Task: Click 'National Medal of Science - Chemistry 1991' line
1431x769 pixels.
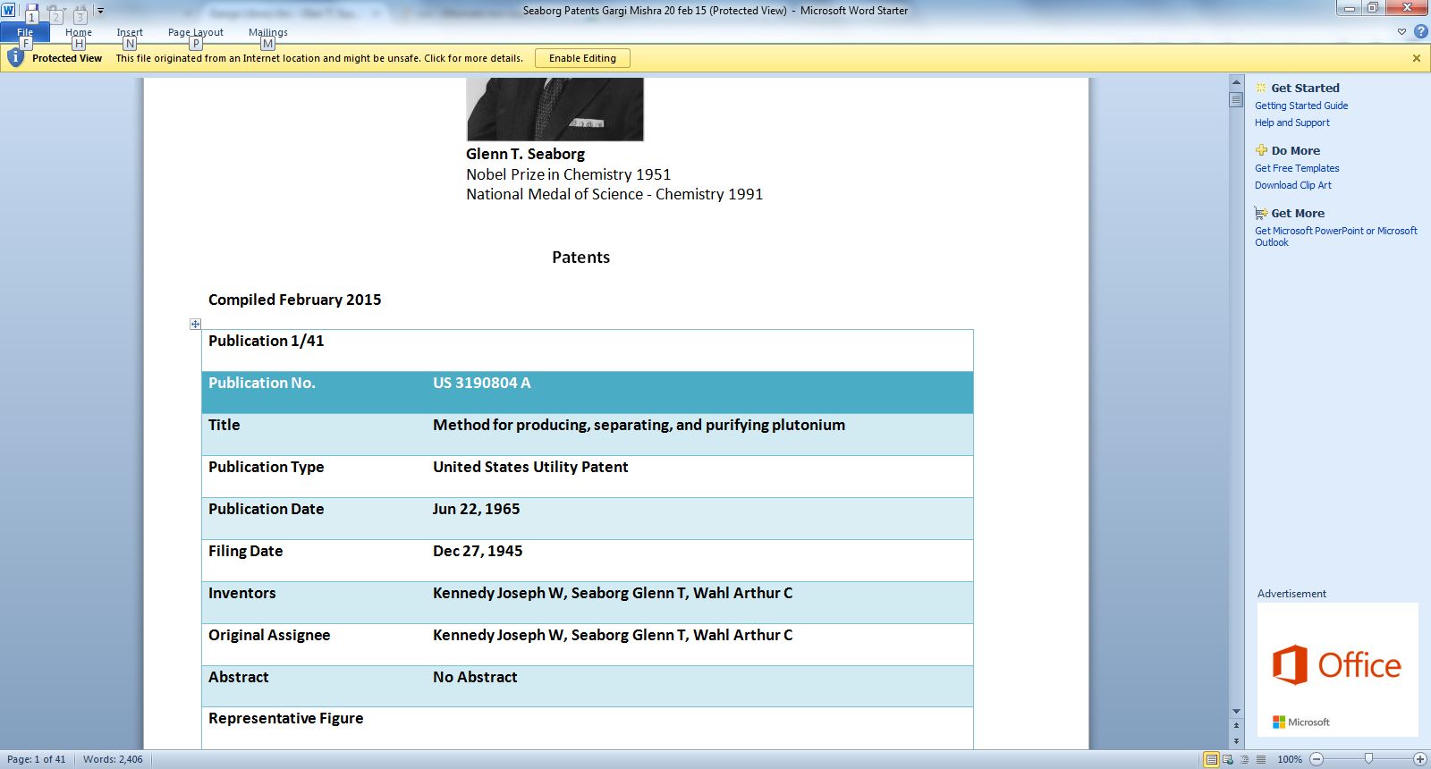Action: (614, 194)
